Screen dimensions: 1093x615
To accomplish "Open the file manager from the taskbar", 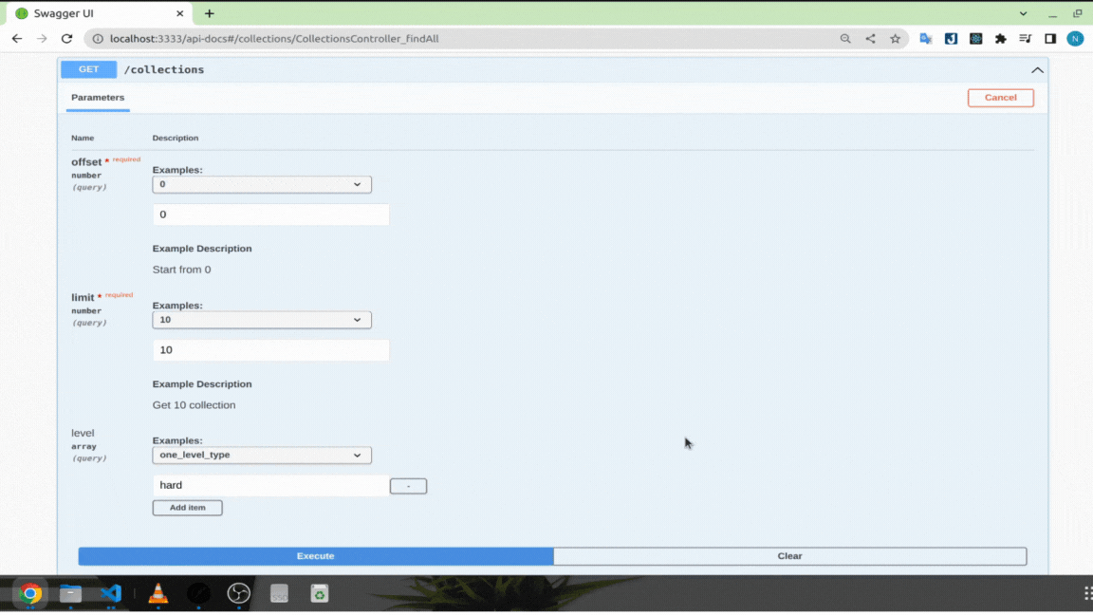I will pyautogui.click(x=70, y=592).
